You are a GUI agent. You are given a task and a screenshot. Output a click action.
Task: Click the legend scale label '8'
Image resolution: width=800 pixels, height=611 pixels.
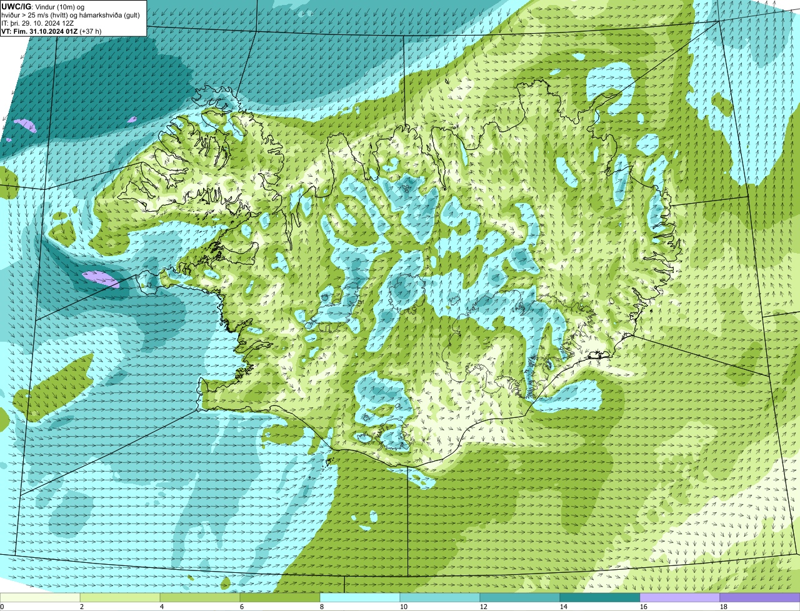point(322,607)
